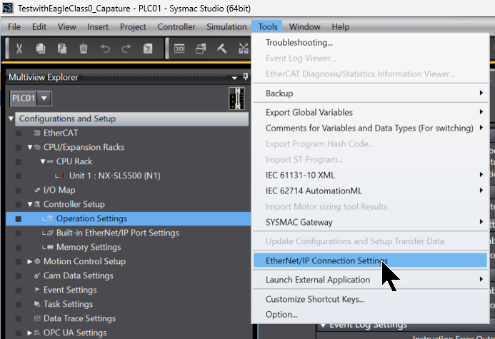
Task: Click the Sysmac Studio title bar icon
Action: coord(8,8)
